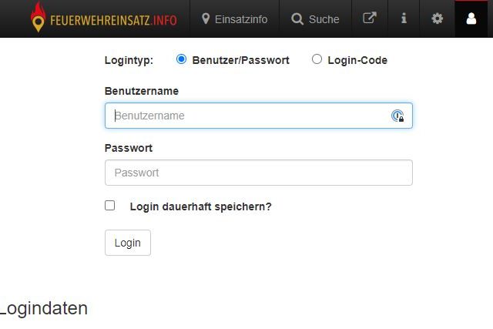
Task: Open settings via the gear icon
Action: pyautogui.click(x=438, y=18)
